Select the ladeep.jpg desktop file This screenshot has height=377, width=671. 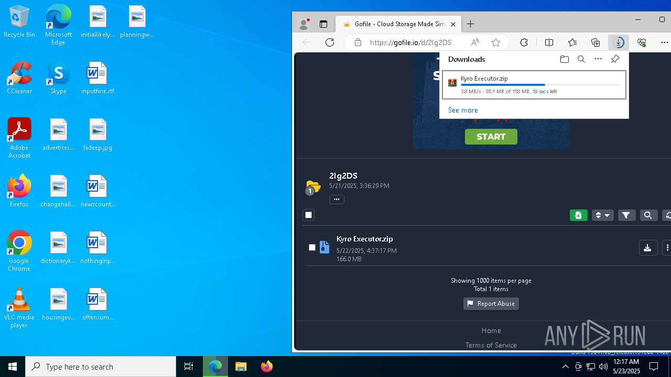(x=98, y=134)
